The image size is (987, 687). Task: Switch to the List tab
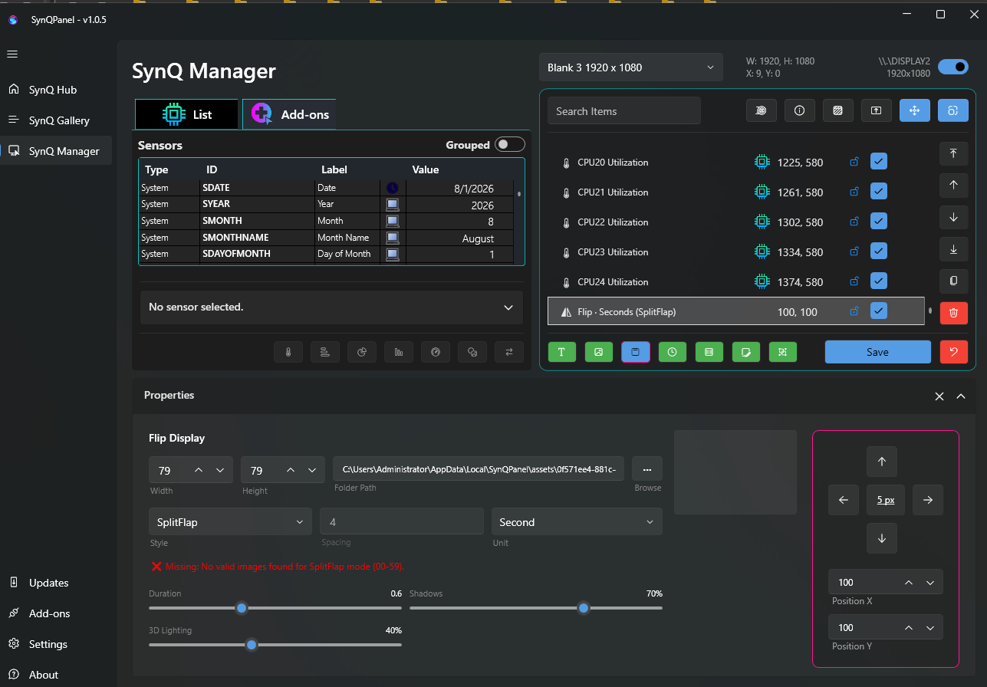tap(187, 114)
